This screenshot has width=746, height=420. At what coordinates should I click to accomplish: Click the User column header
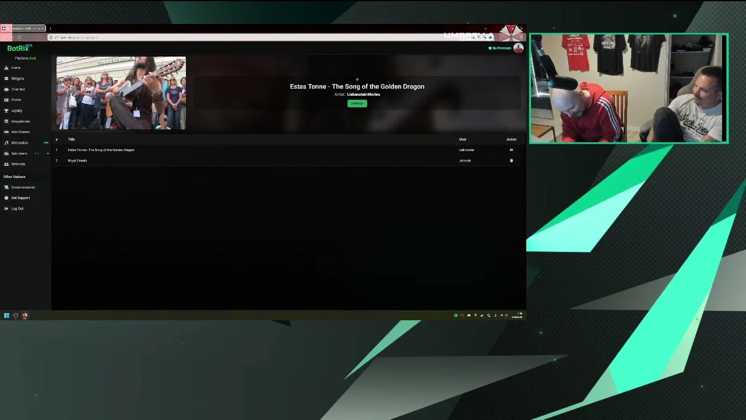pos(463,139)
